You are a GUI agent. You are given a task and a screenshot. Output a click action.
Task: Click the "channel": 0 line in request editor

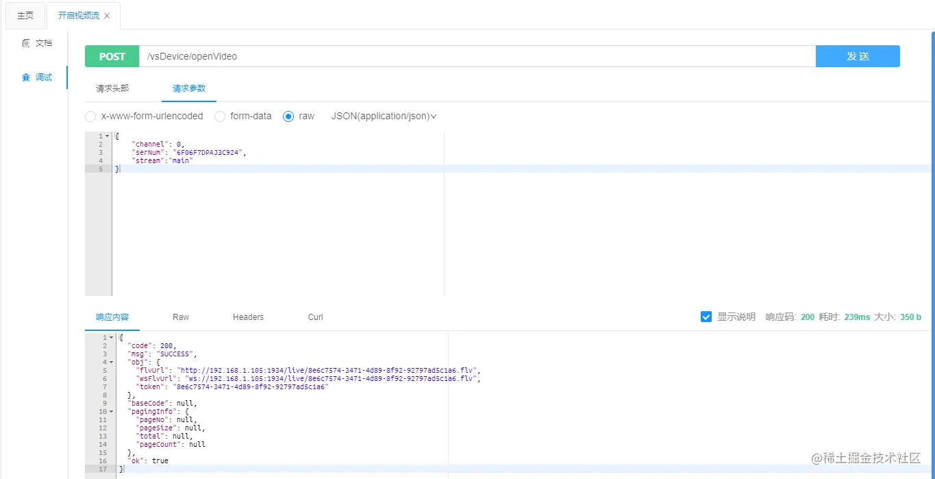158,144
